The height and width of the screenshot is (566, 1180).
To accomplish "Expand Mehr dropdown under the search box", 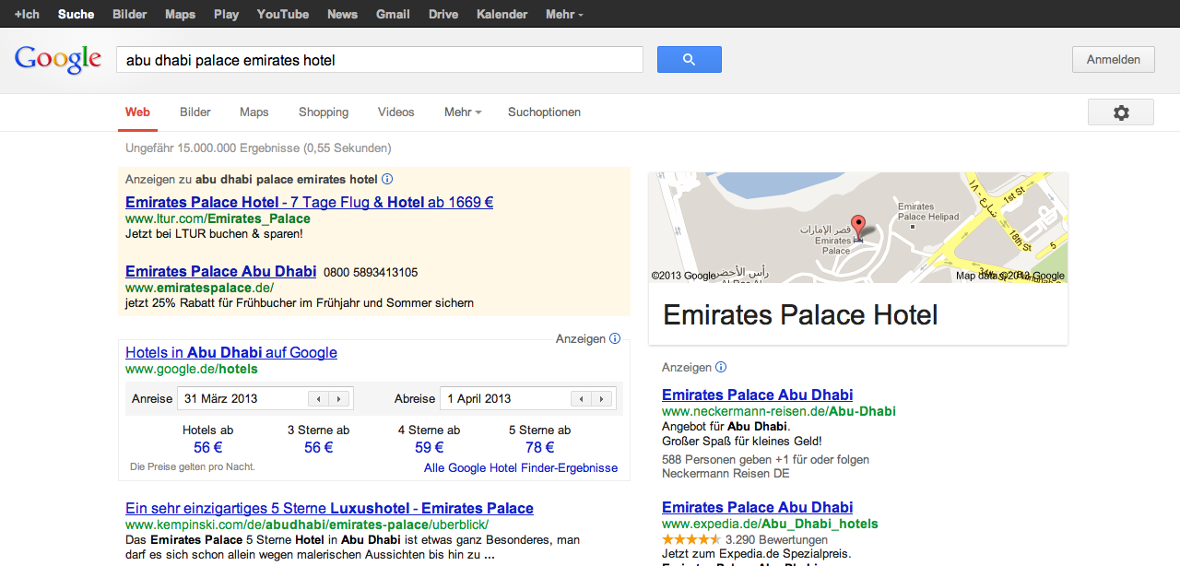I will click(x=463, y=112).
